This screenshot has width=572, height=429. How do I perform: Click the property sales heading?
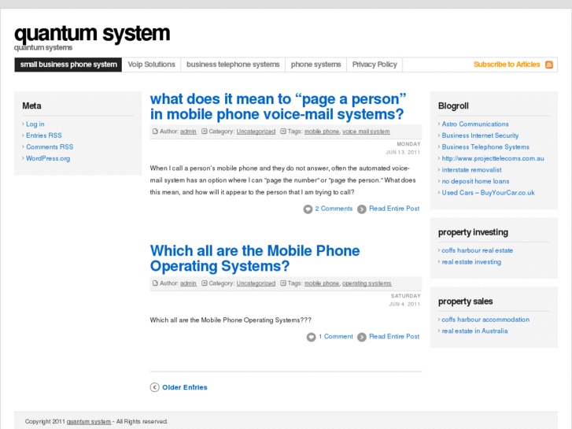[465, 301]
